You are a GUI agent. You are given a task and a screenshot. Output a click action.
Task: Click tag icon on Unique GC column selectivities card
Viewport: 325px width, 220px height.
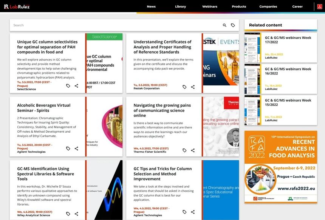click(68, 86)
